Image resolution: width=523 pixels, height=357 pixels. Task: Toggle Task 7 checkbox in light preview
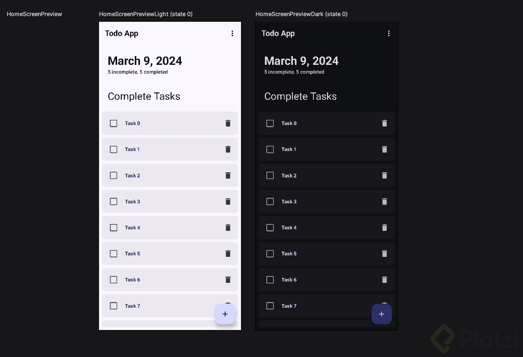tap(114, 306)
